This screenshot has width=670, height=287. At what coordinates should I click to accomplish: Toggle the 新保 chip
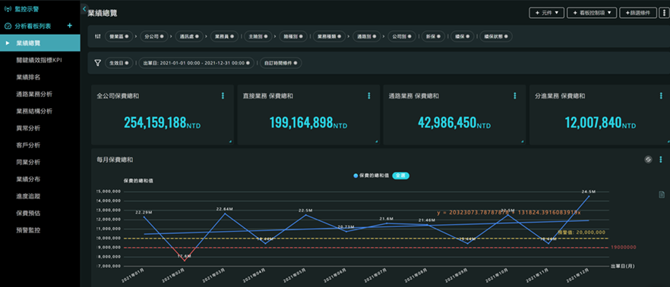[x=433, y=36]
